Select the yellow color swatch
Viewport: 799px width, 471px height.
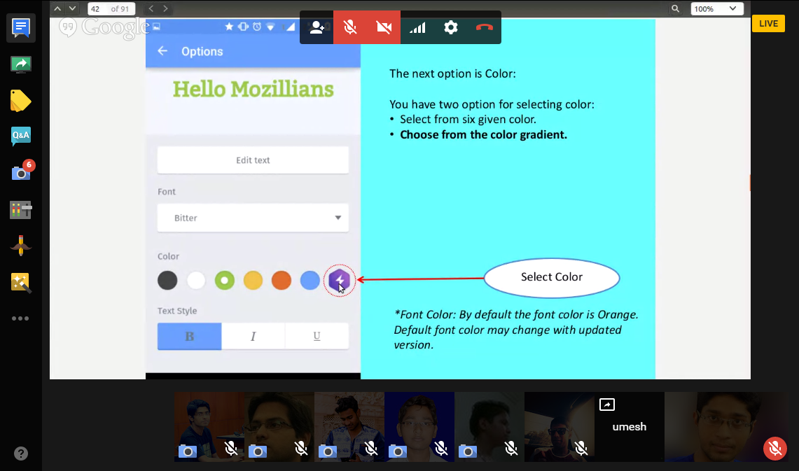(253, 280)
